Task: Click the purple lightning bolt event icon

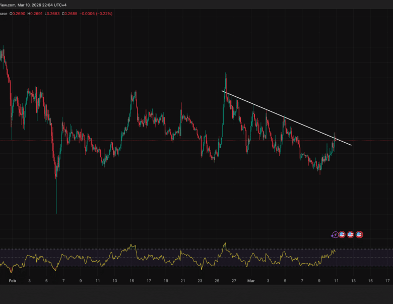Action: coord(336,234)
